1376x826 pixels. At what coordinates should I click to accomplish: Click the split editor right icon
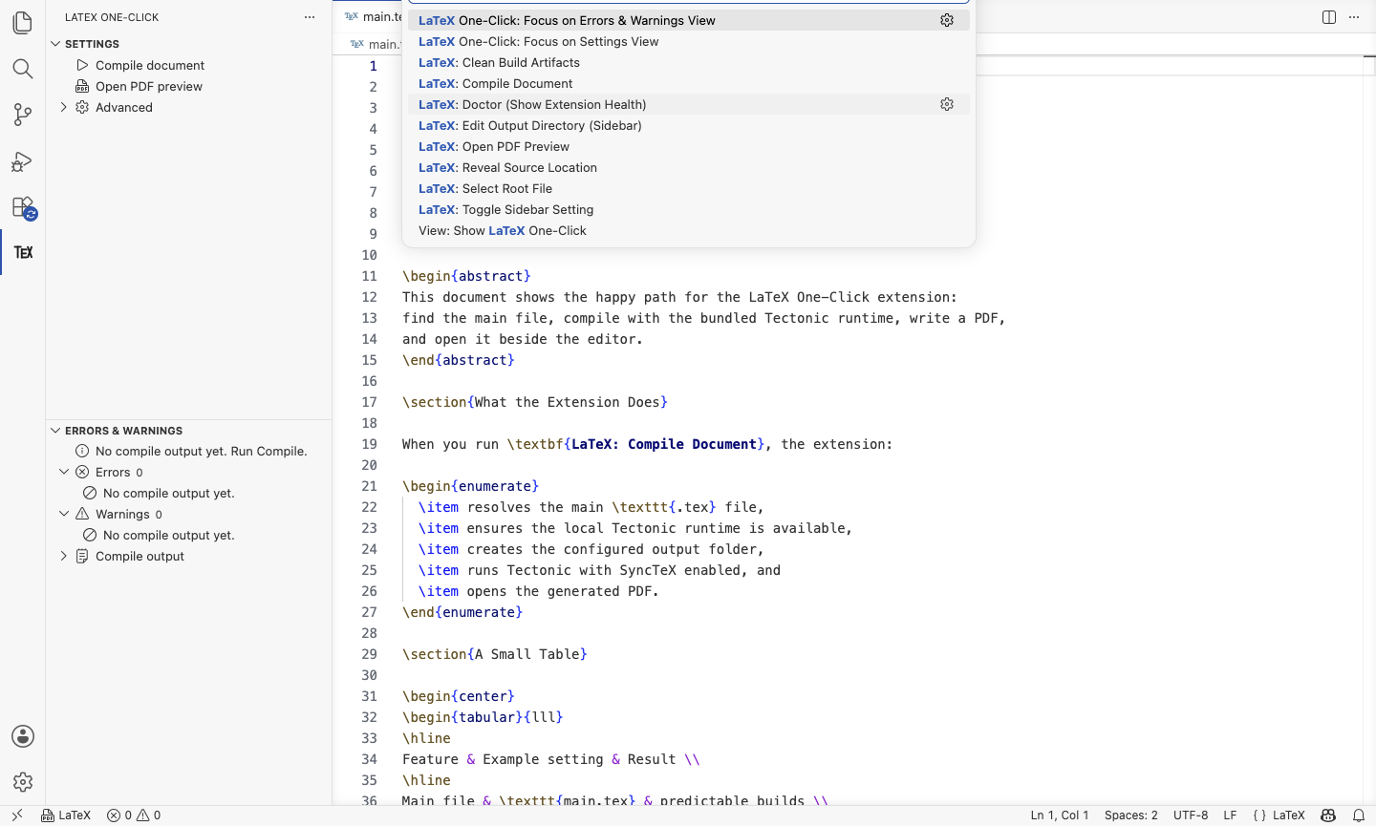pos(1329,17)
